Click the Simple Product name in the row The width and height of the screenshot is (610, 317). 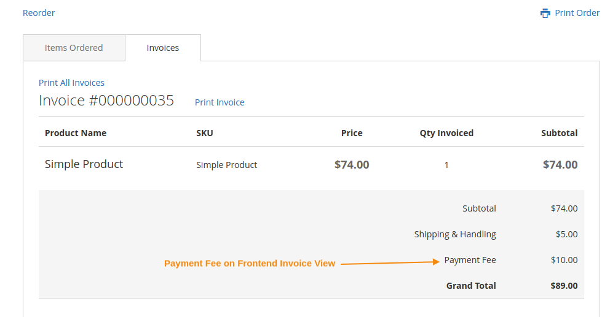coord(84,164)
